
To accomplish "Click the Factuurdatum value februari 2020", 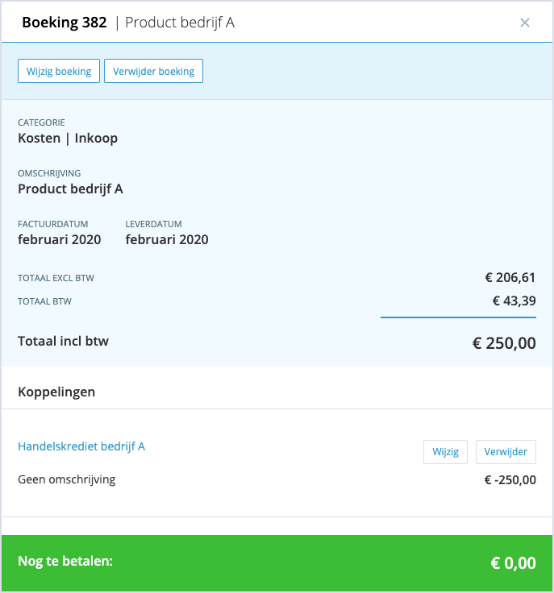I will tap(60, 239).
